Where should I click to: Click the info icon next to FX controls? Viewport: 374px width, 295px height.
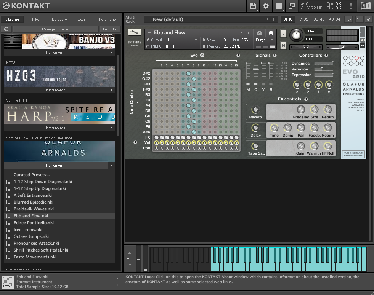point(306,99)
